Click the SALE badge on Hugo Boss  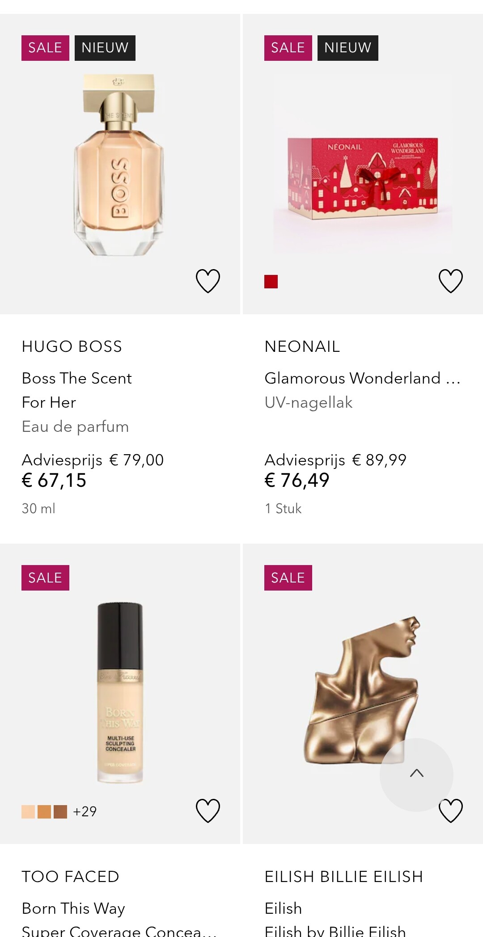point(45,48)
